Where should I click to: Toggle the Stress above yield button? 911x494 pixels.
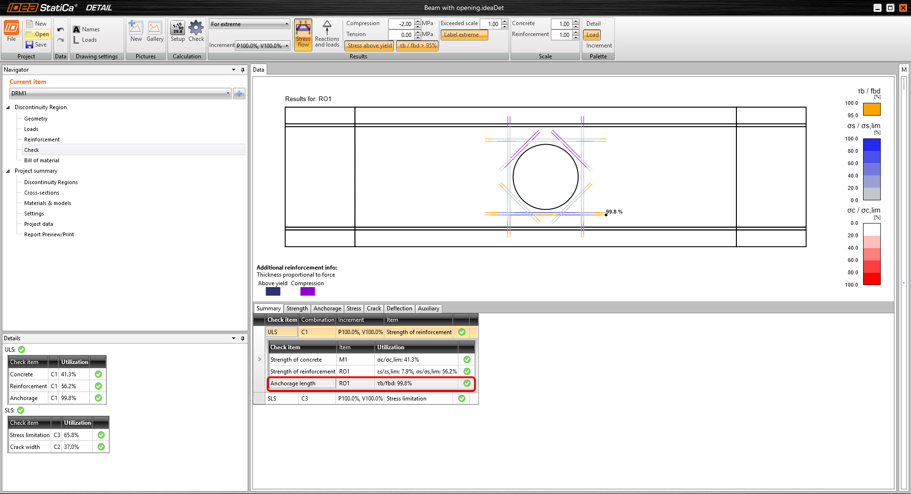coord(369,46)
